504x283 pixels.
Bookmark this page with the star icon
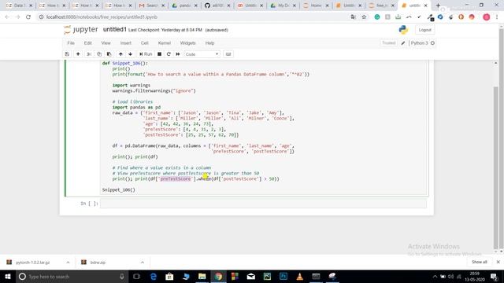pyautogui.click(x=364, y=17)
